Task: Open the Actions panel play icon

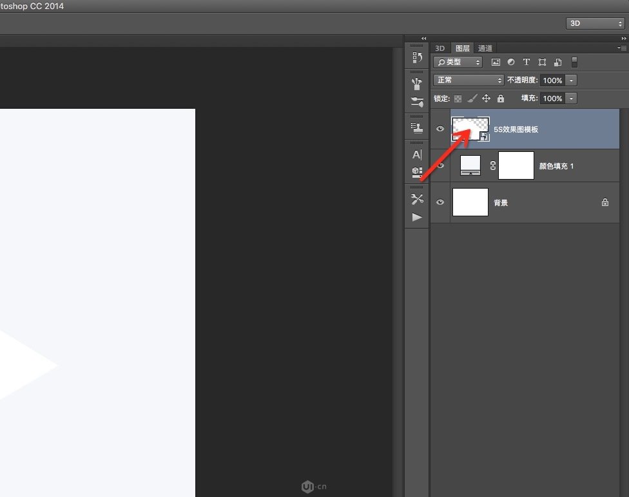Action: [417, 217]
